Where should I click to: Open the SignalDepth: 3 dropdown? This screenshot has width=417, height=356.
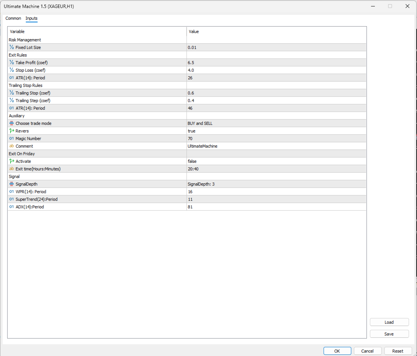click(x=276, y=184)
